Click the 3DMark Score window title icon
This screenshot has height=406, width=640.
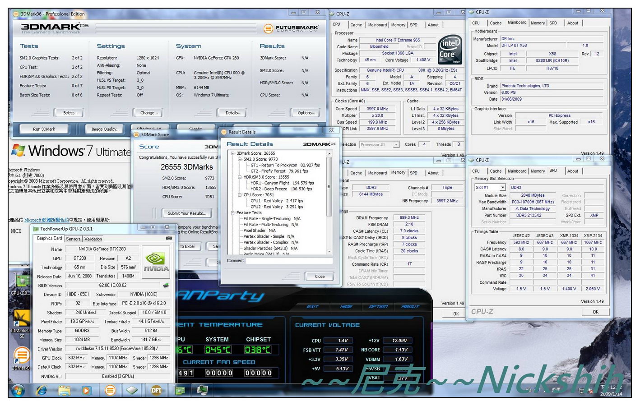pos(137,134)
